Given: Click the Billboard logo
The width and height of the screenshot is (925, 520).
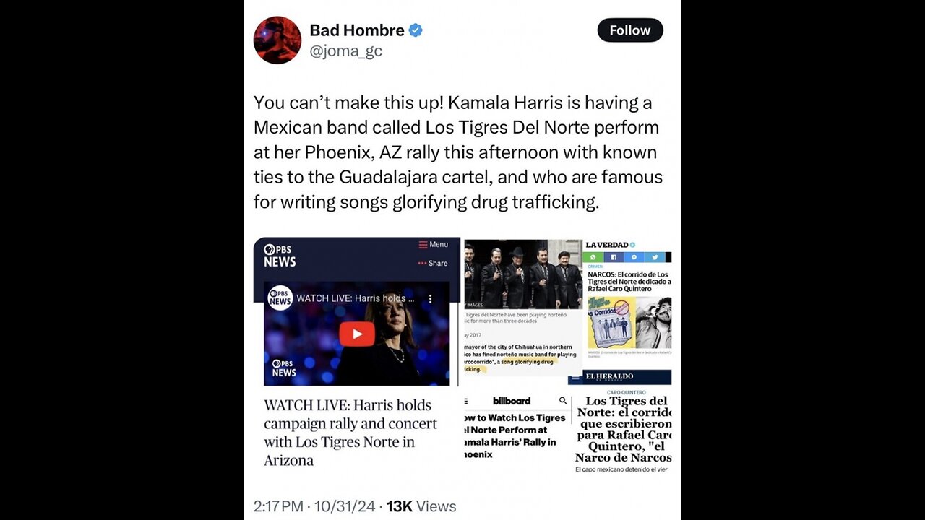Looking at the screenshot, I should [x=512, y=401].
